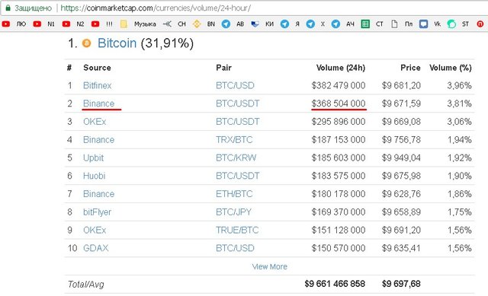Click the Volume (%) column header
This screenshot has width=488, height=296.
pos(451,68)
